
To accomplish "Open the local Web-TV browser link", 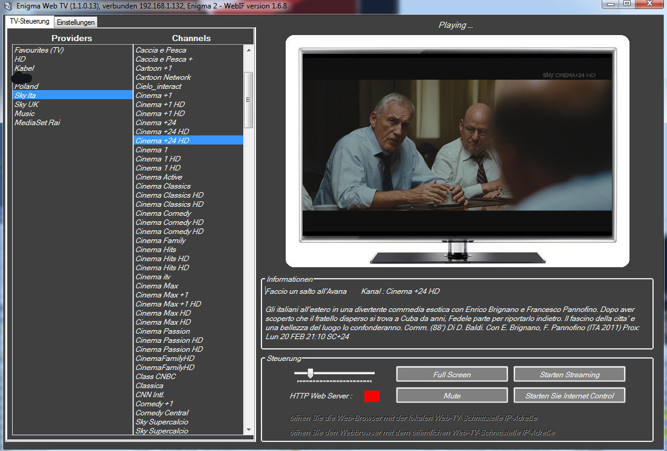I will click(x=413, y=418).
